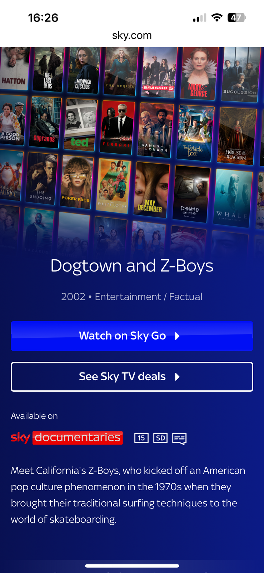Click the Watch on Sky Go button
The image size is (264, 573).
[x=132, y=336]
